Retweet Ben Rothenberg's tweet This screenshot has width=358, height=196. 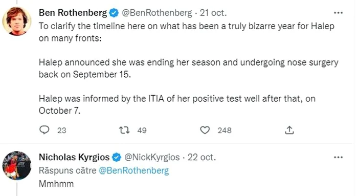coord(124,130)
